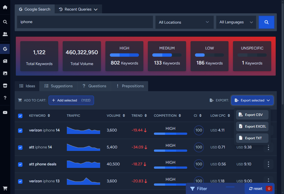This screenshot has height=194, width=284.
Task: Click the Total Volume 460,322,950 card
Action: pyautogui.click(x=82, y=56)
